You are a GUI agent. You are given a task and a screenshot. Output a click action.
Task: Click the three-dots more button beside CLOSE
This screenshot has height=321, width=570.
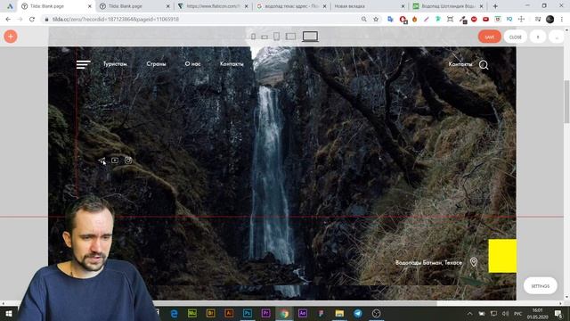point(556,37)
